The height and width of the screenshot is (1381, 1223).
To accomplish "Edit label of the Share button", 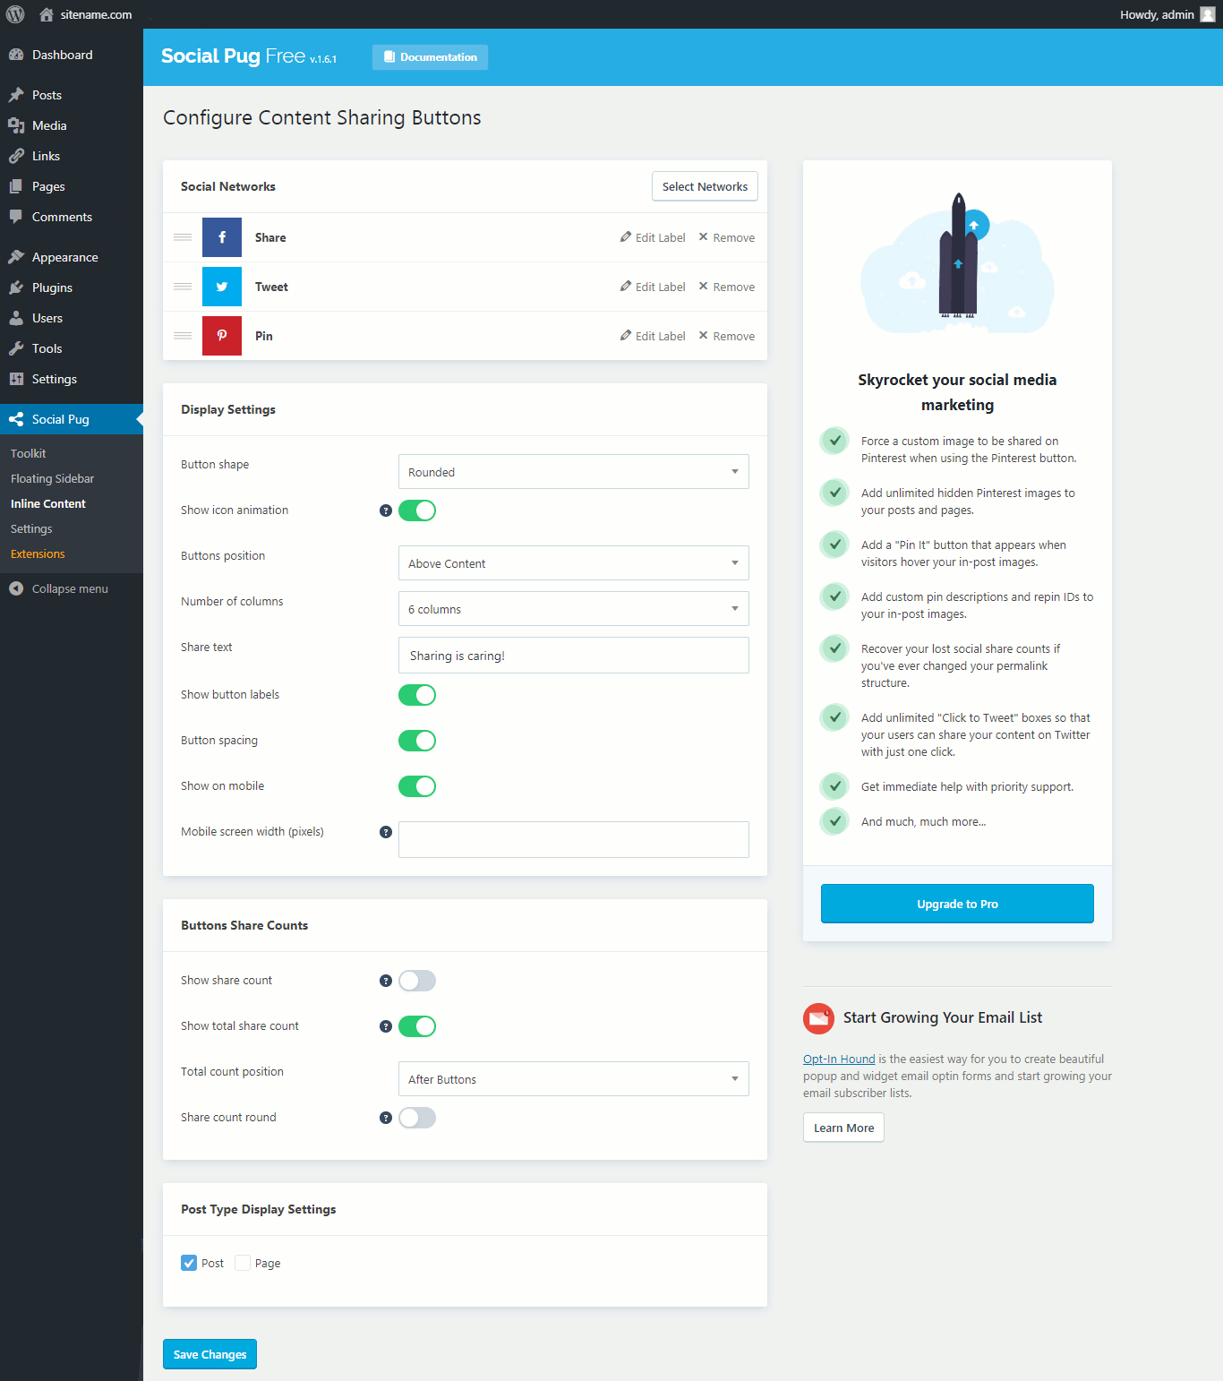I will 653,237.
